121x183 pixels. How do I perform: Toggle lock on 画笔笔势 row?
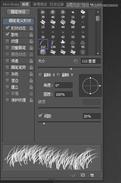[31, 67]
